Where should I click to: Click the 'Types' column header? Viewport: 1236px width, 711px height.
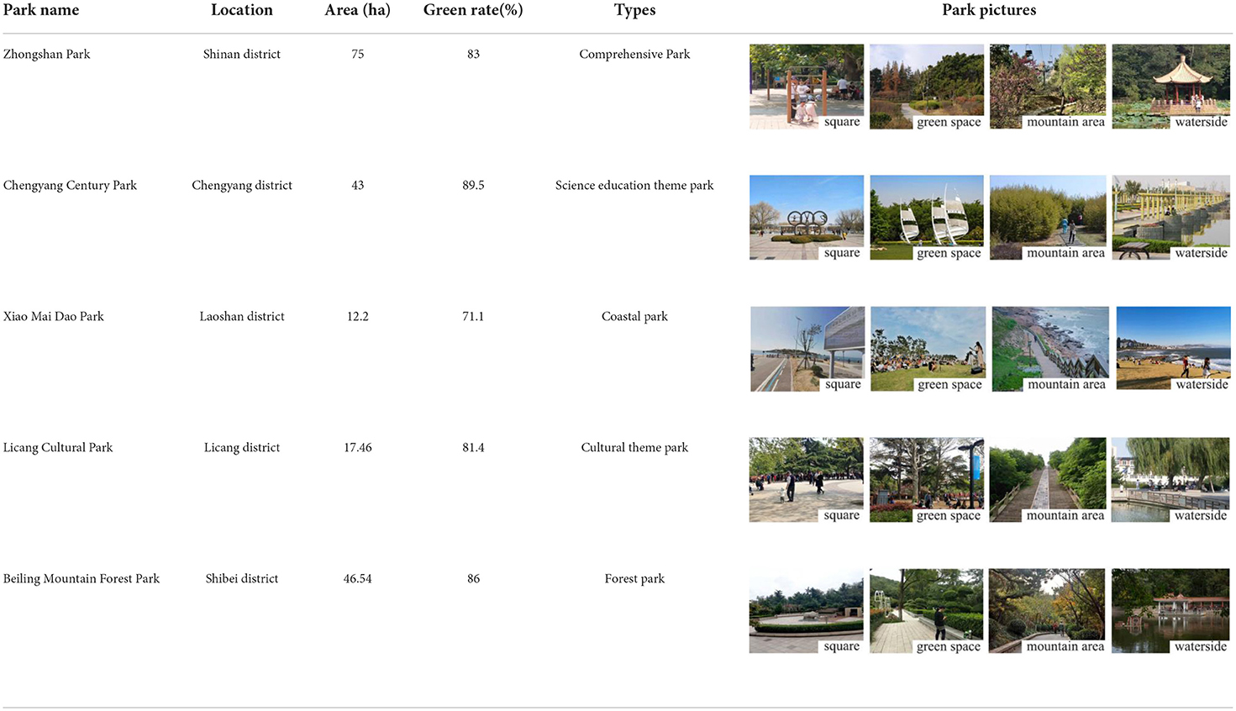634,10
